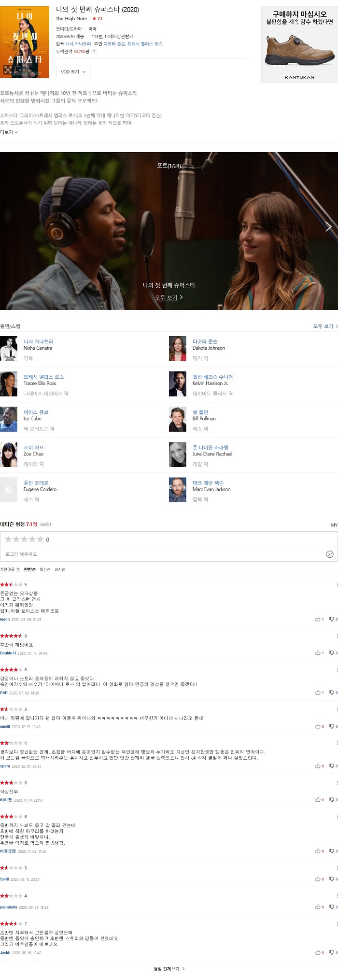Viewport: 338px width, 977px height.
Task: Open the more-options menu on PAR's review
Action: (x=337, y=669)
